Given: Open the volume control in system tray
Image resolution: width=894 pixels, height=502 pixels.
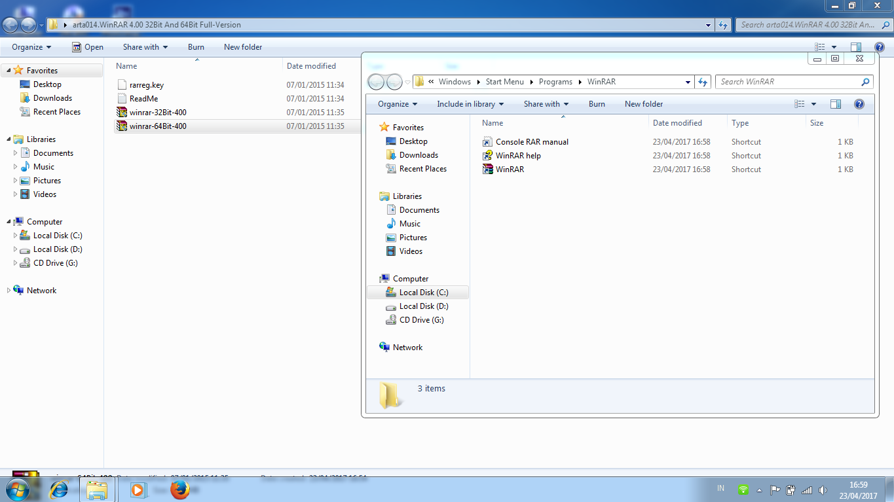Looking at the screenshot, I should tap(823, 490).
